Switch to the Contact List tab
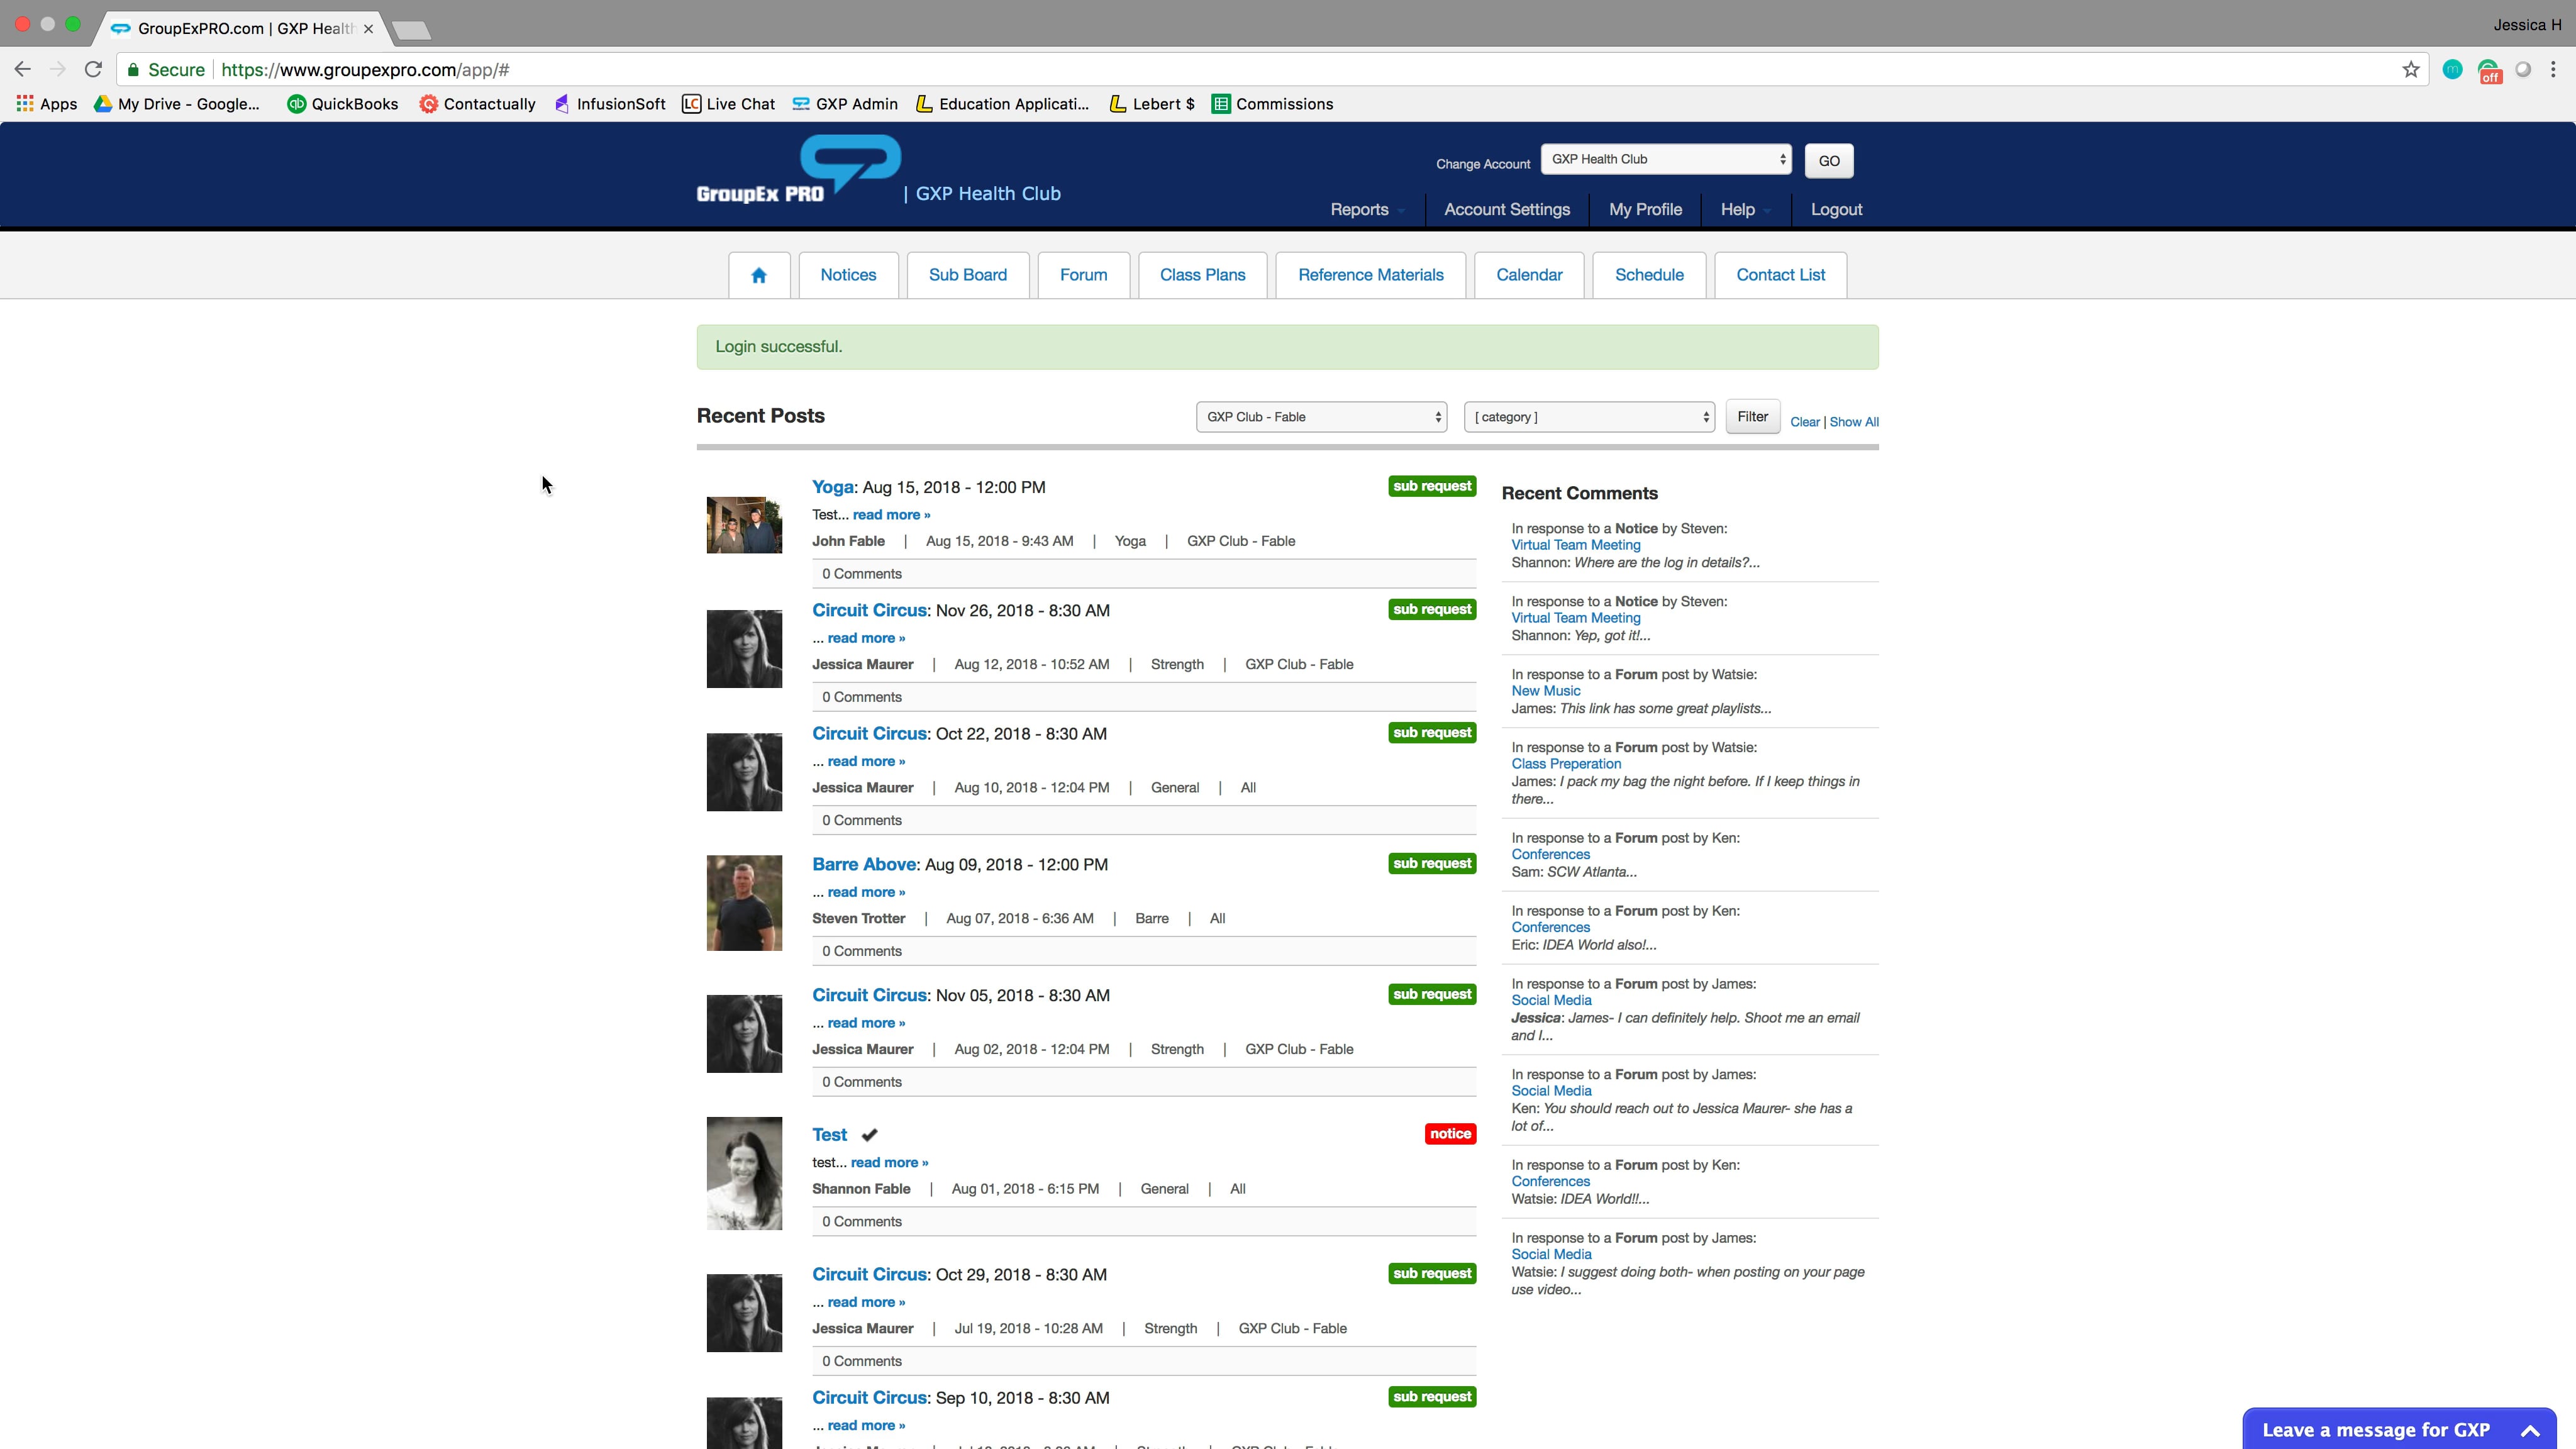Screen dimensions: 2576x1449 click(x=1780, y=275)
